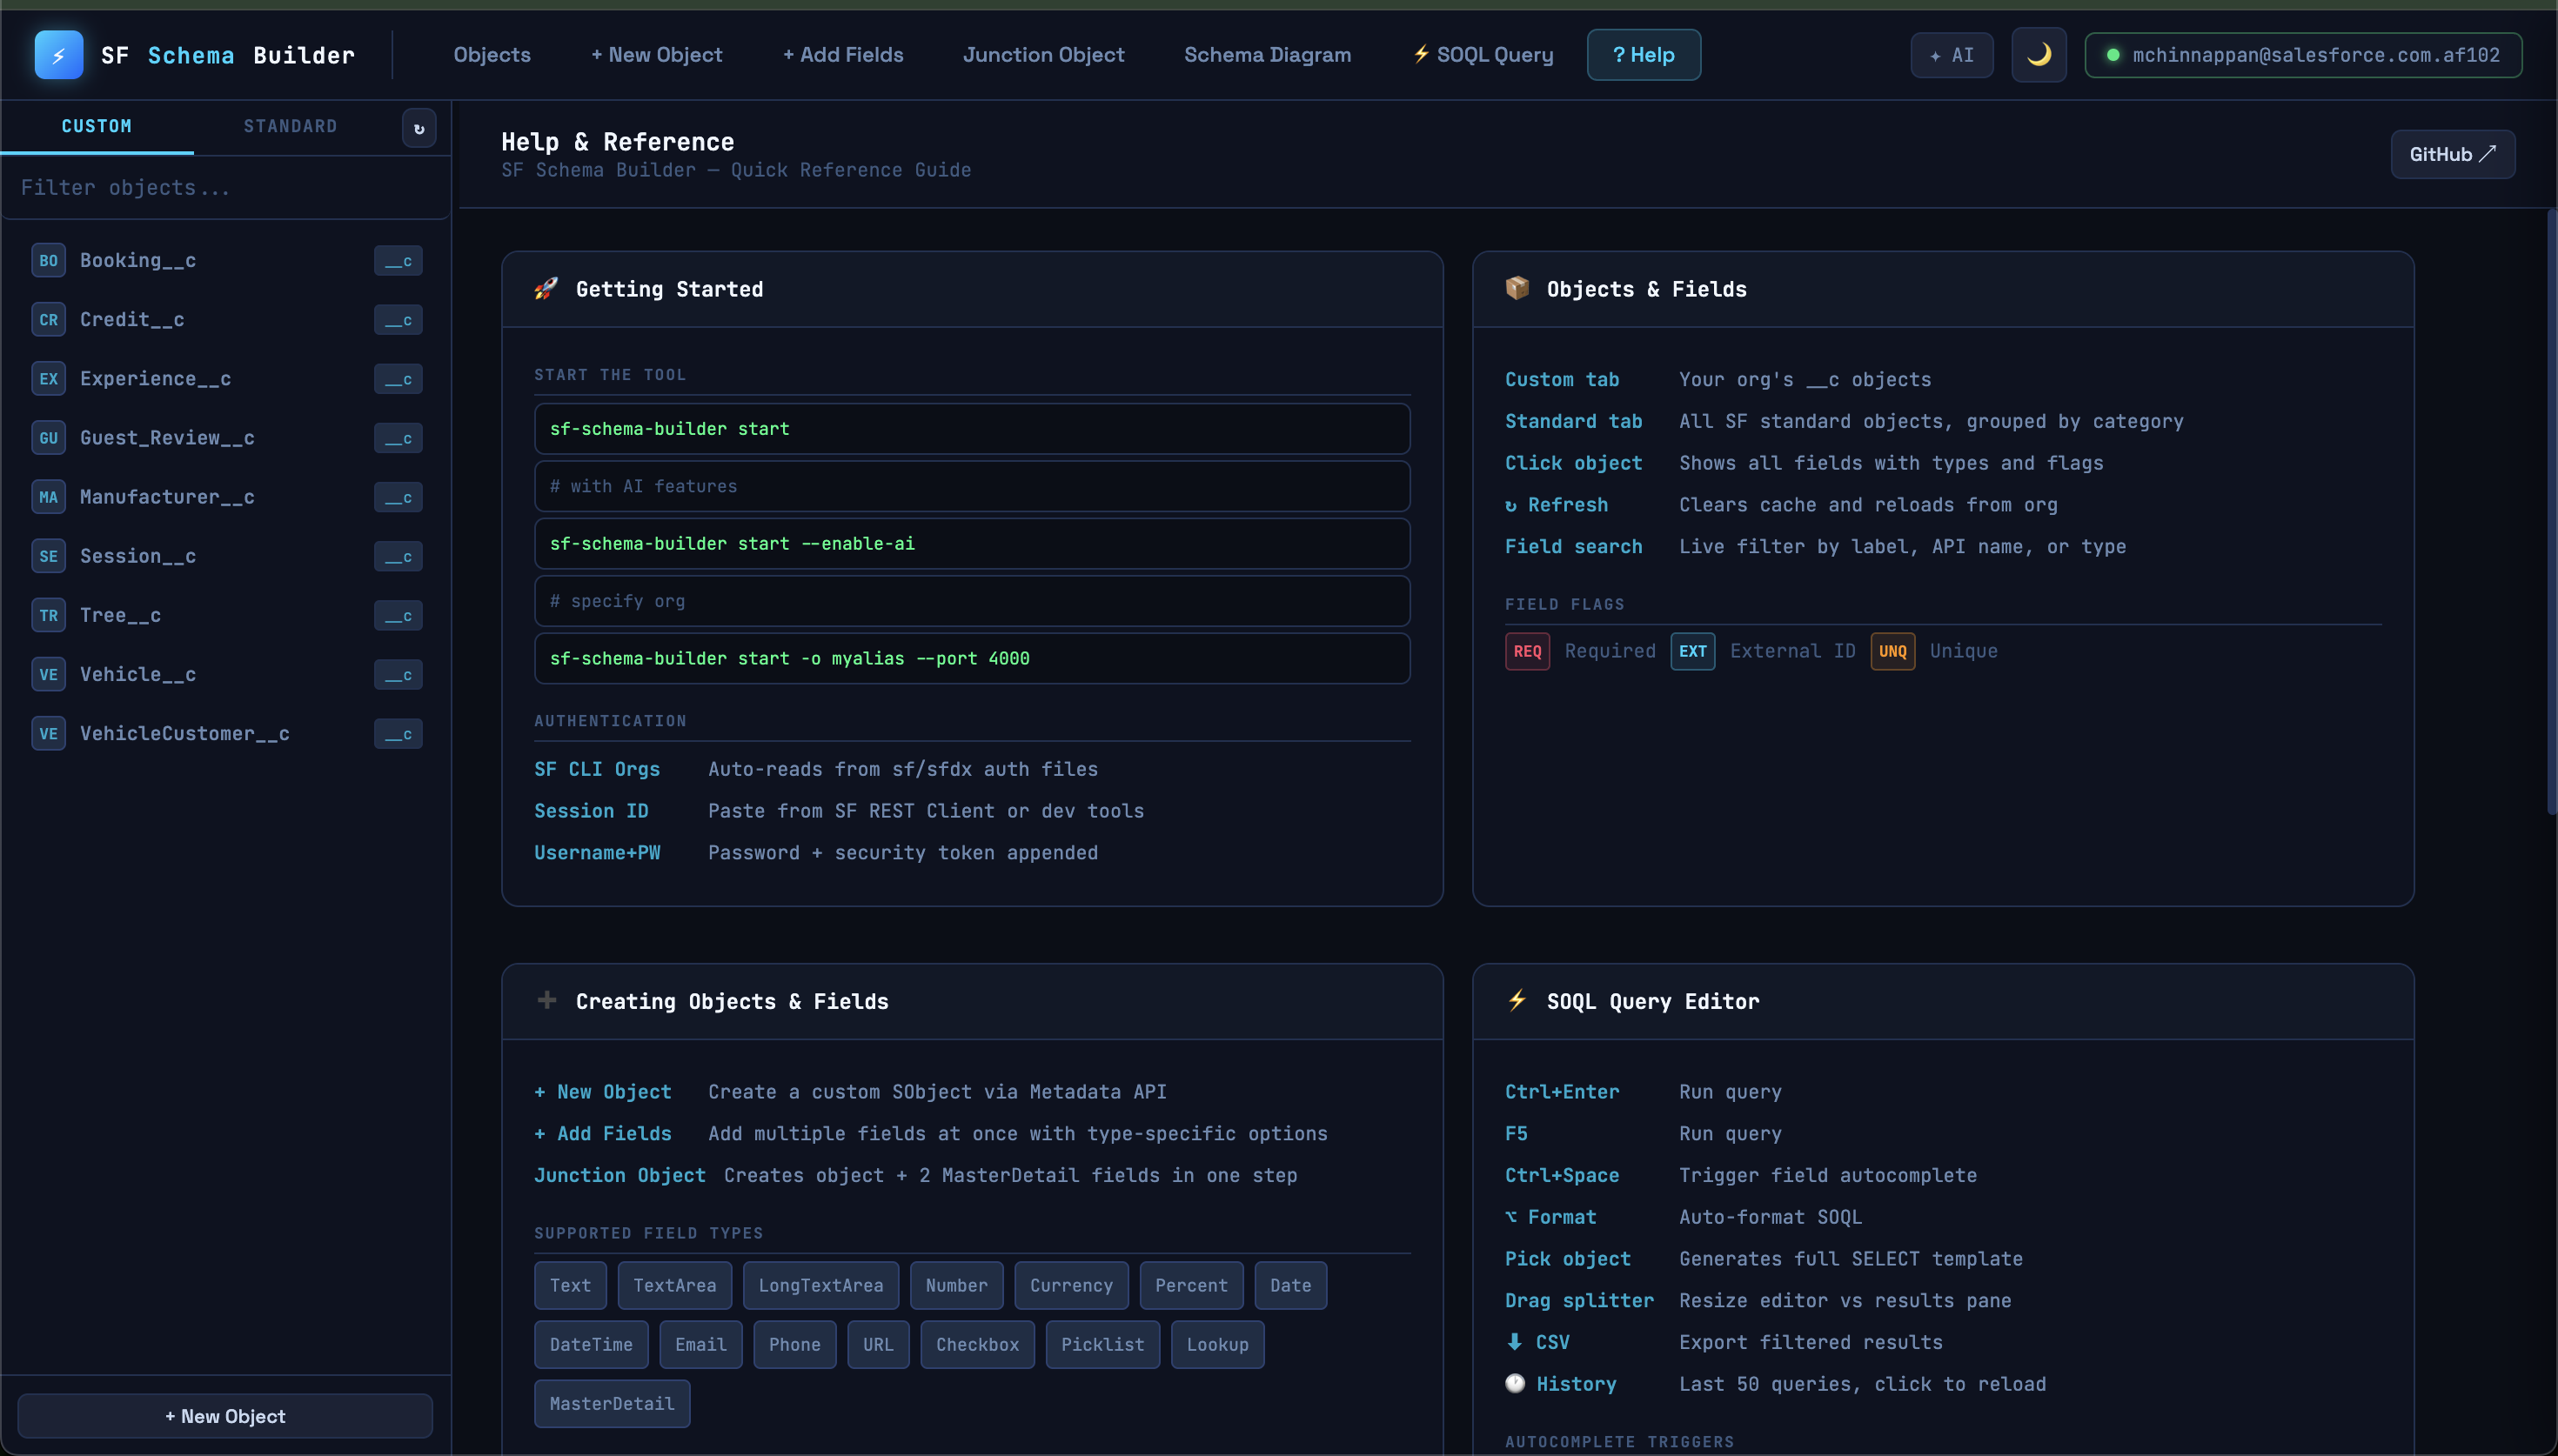
Task: Click the __c tag on Session__c row
Action: (x=398, y=556)
